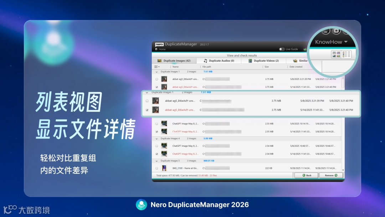Uncheck the red ChatGPT Image 2.55 MB checkbox
Screen dimensions: 385x217
point(156,132)
